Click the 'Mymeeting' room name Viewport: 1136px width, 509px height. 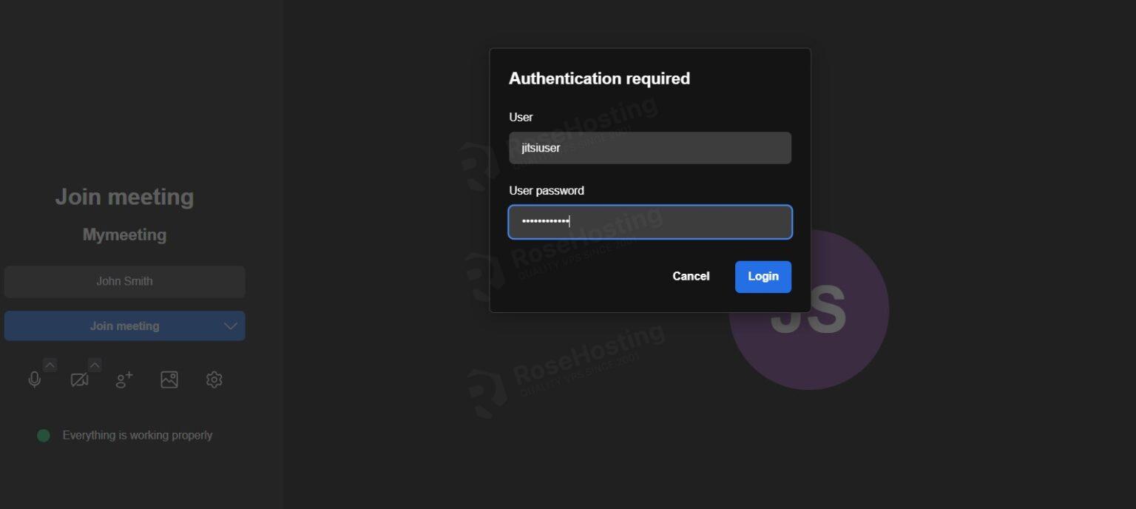(124, 235)
